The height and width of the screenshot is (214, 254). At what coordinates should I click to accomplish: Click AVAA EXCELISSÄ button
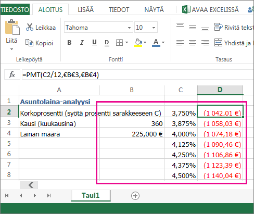coord(210,9)
